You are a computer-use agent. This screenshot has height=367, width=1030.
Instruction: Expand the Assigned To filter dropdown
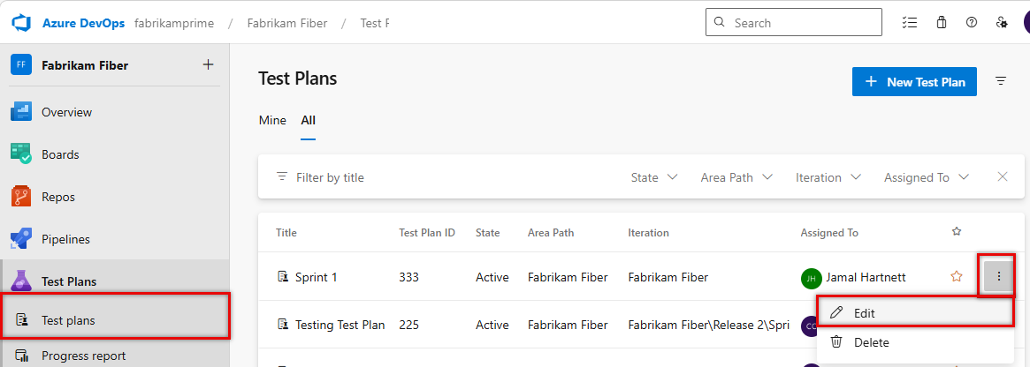tap(927, 177)
